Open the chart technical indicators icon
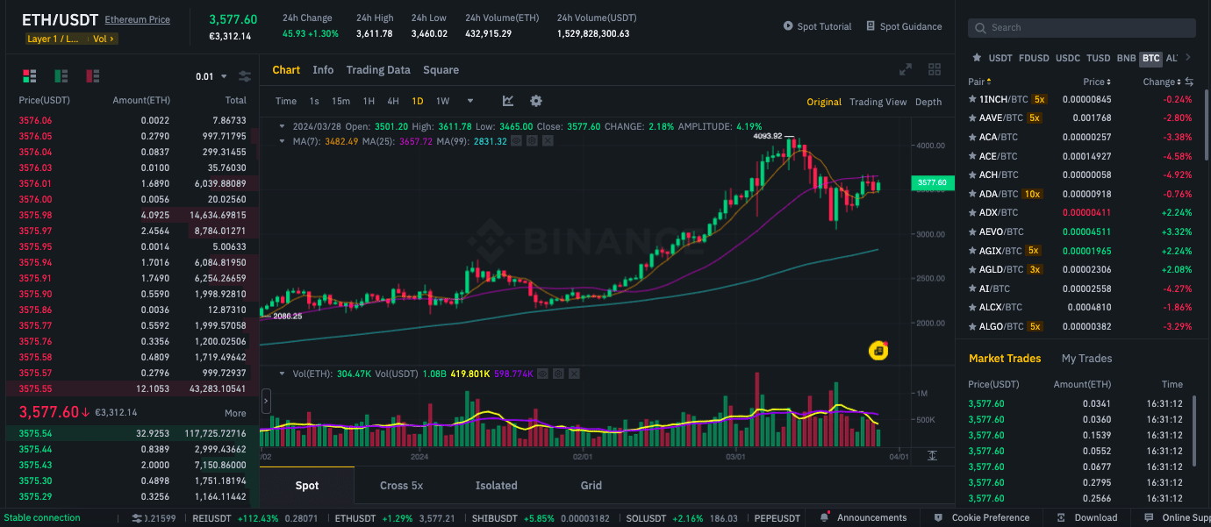 pyautogui.click(x=508, y=101)
